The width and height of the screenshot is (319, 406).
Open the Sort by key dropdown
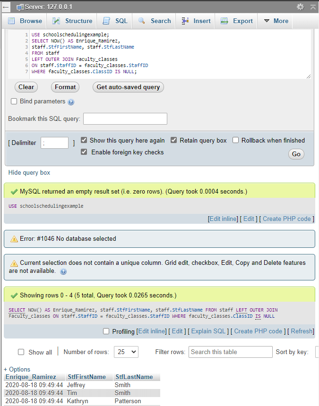click(x=317, y=352)
